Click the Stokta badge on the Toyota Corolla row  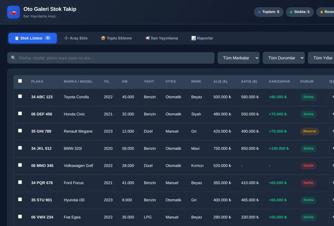[308, 97]
